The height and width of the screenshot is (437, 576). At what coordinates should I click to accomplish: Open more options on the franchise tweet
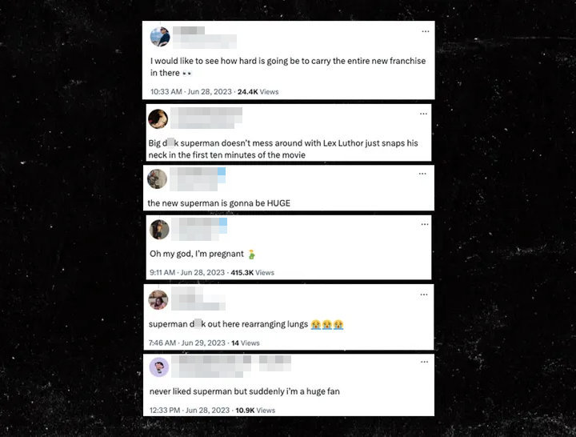click(426, 31)
